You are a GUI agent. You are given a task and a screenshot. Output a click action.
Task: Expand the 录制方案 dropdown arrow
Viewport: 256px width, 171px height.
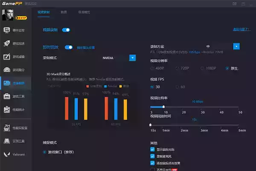pyautogui.click(x=236, y=47)
